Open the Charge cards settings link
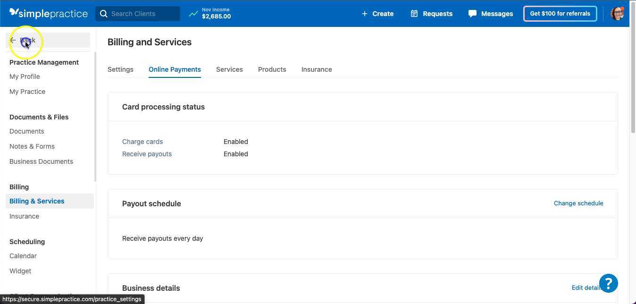The width and height of the screenshot is (636, 304). (142, 141)
